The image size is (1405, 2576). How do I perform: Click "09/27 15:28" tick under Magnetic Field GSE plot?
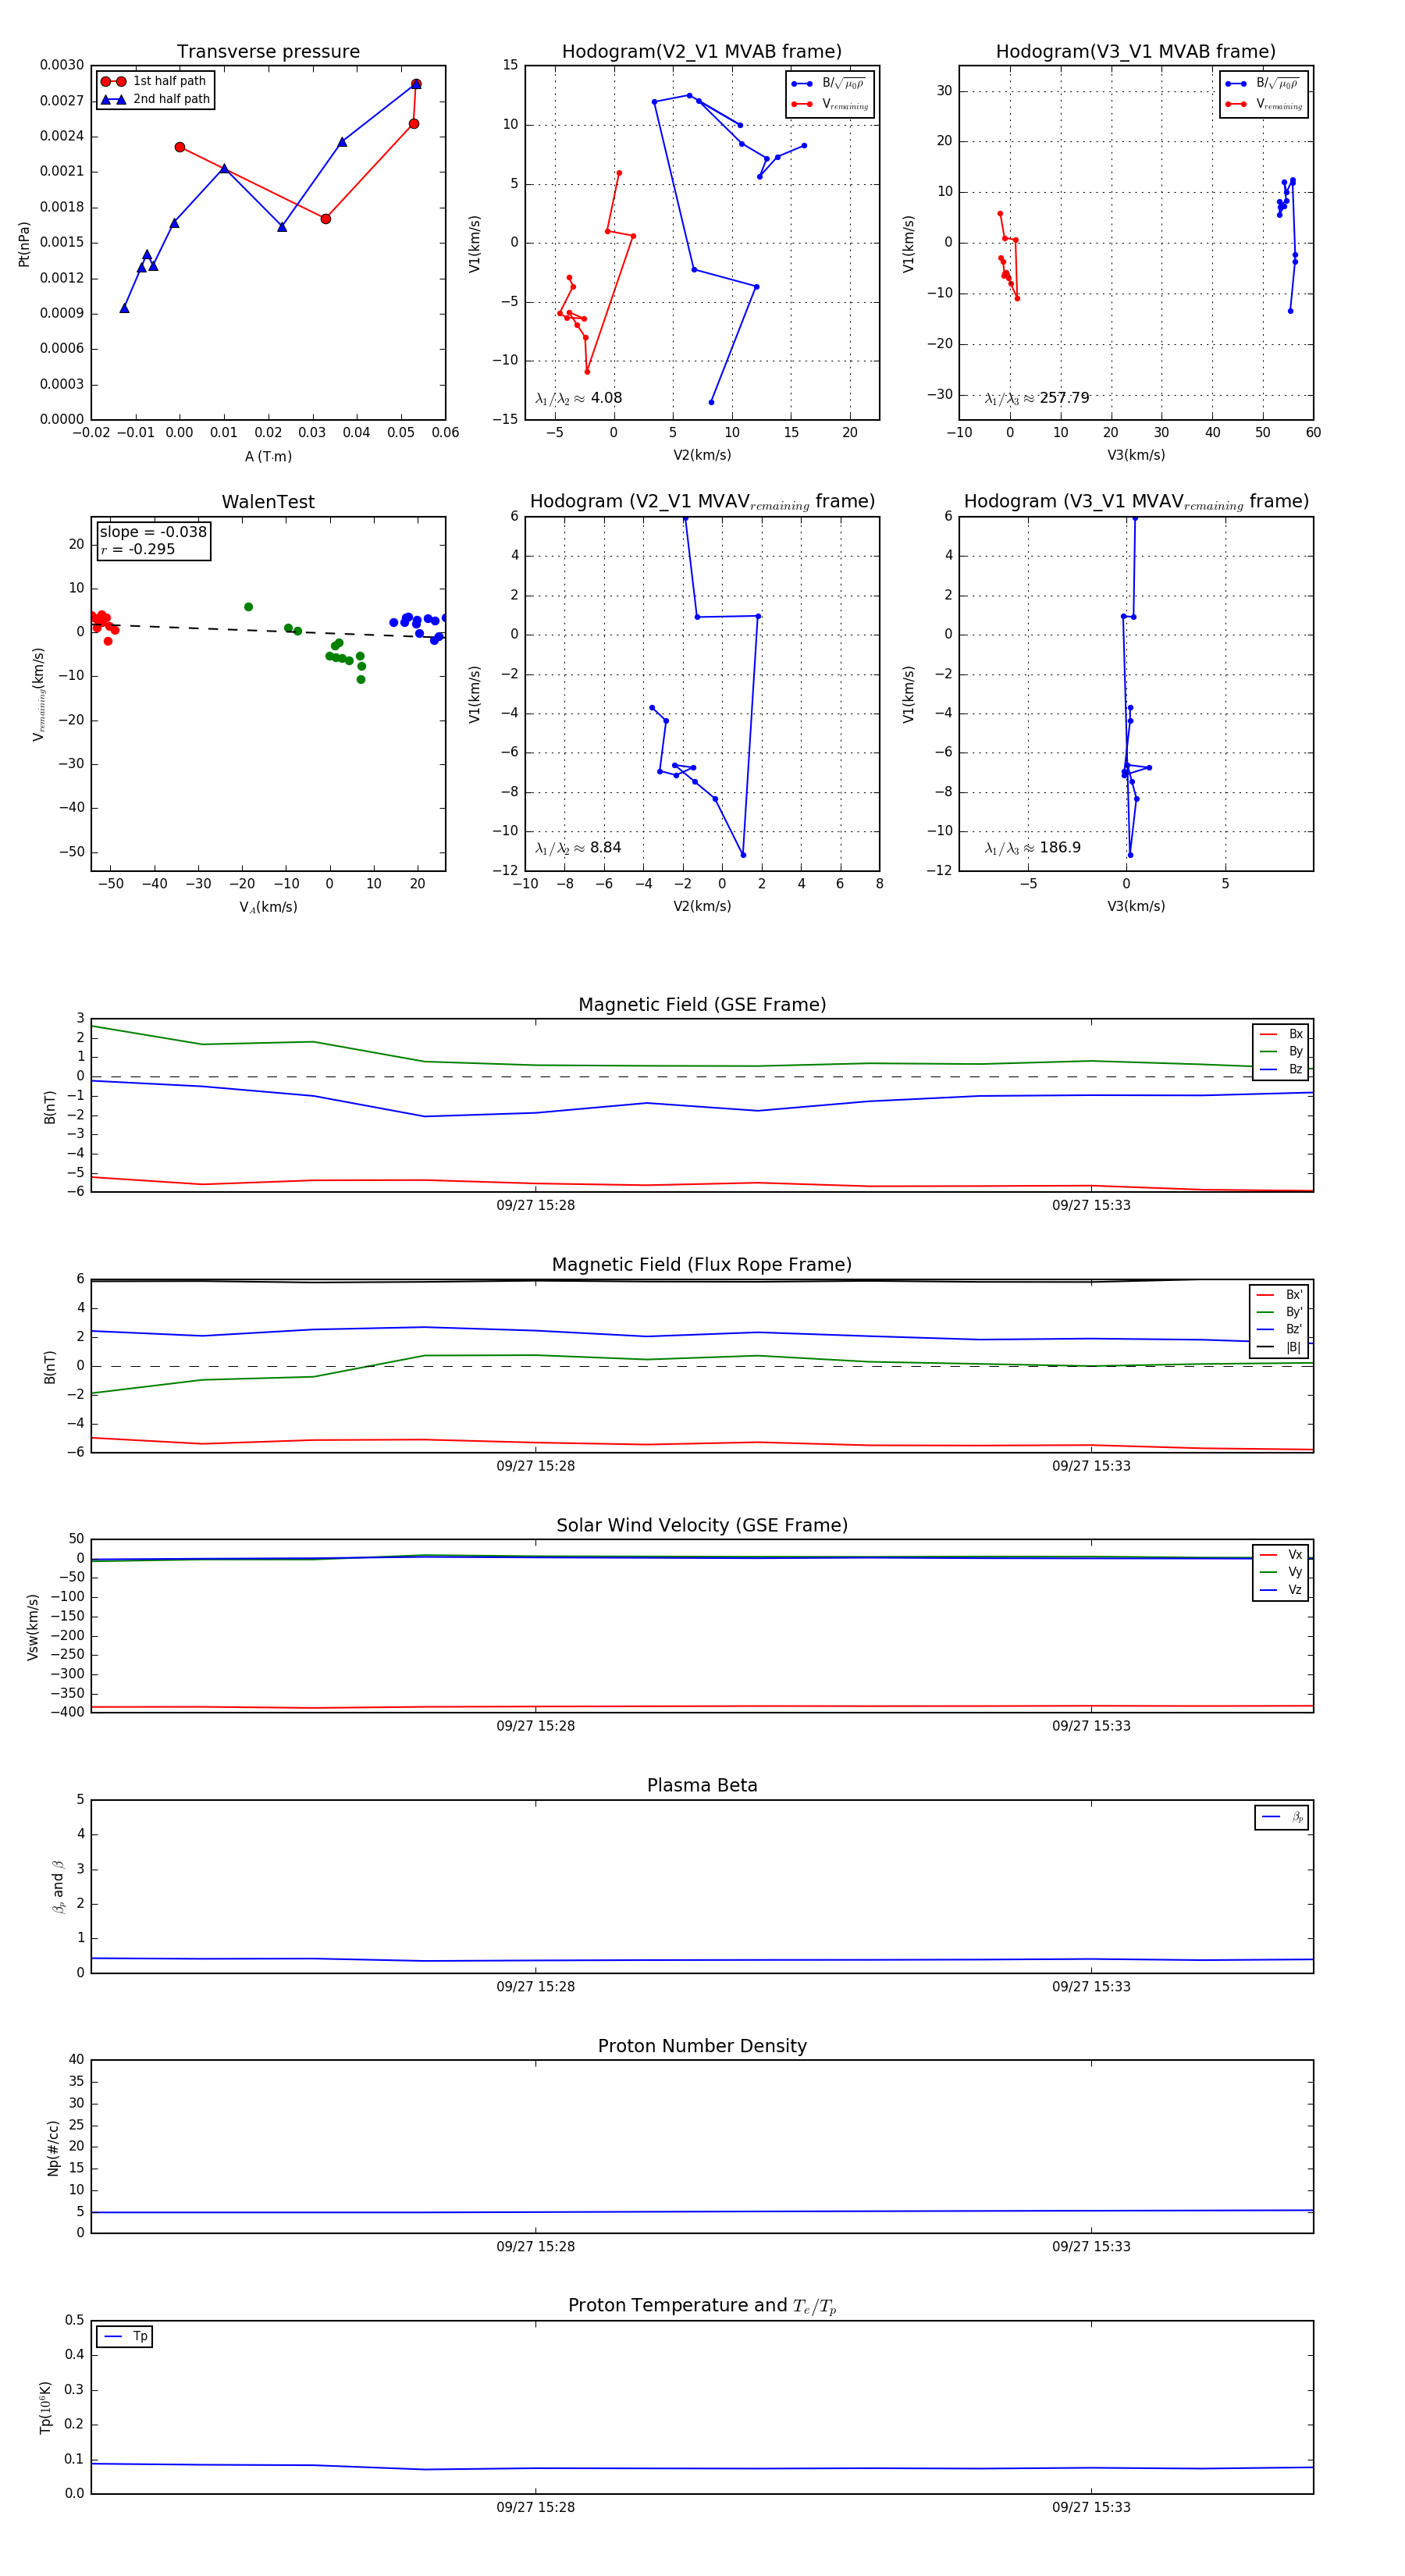pyautogui.click(x=536, y=1205)
